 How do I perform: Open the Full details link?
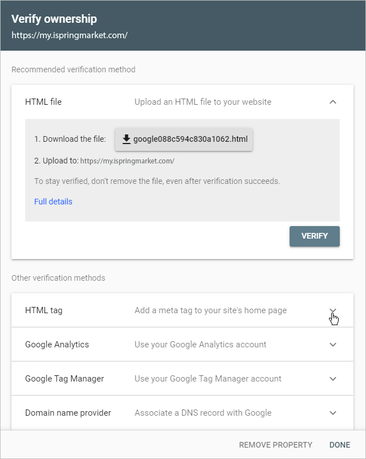[x=53, y=202]
